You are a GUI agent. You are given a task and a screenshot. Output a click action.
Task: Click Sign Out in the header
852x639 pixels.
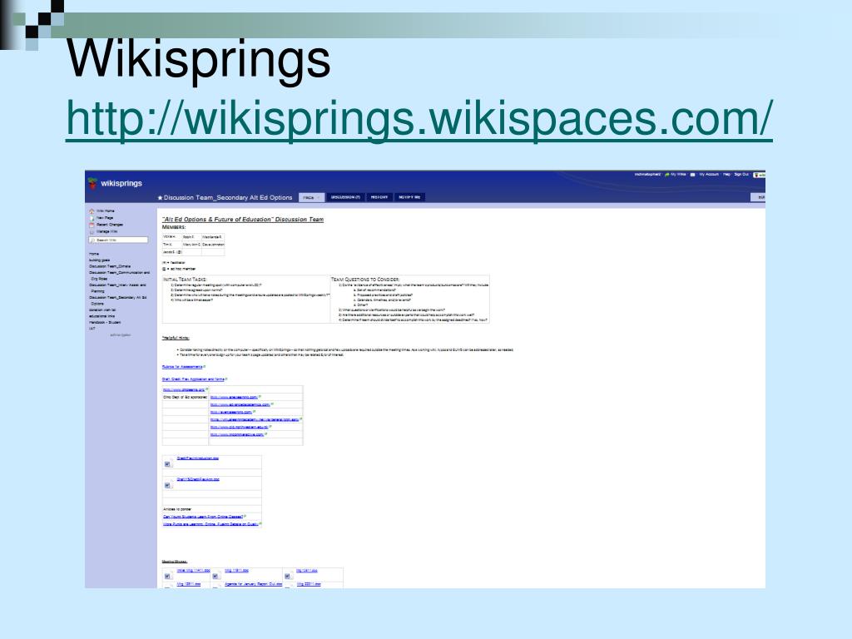(741, 175)
